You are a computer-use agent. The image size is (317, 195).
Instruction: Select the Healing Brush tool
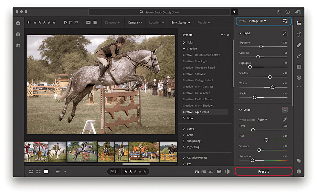pyautogui.click(x=299, y=45)
